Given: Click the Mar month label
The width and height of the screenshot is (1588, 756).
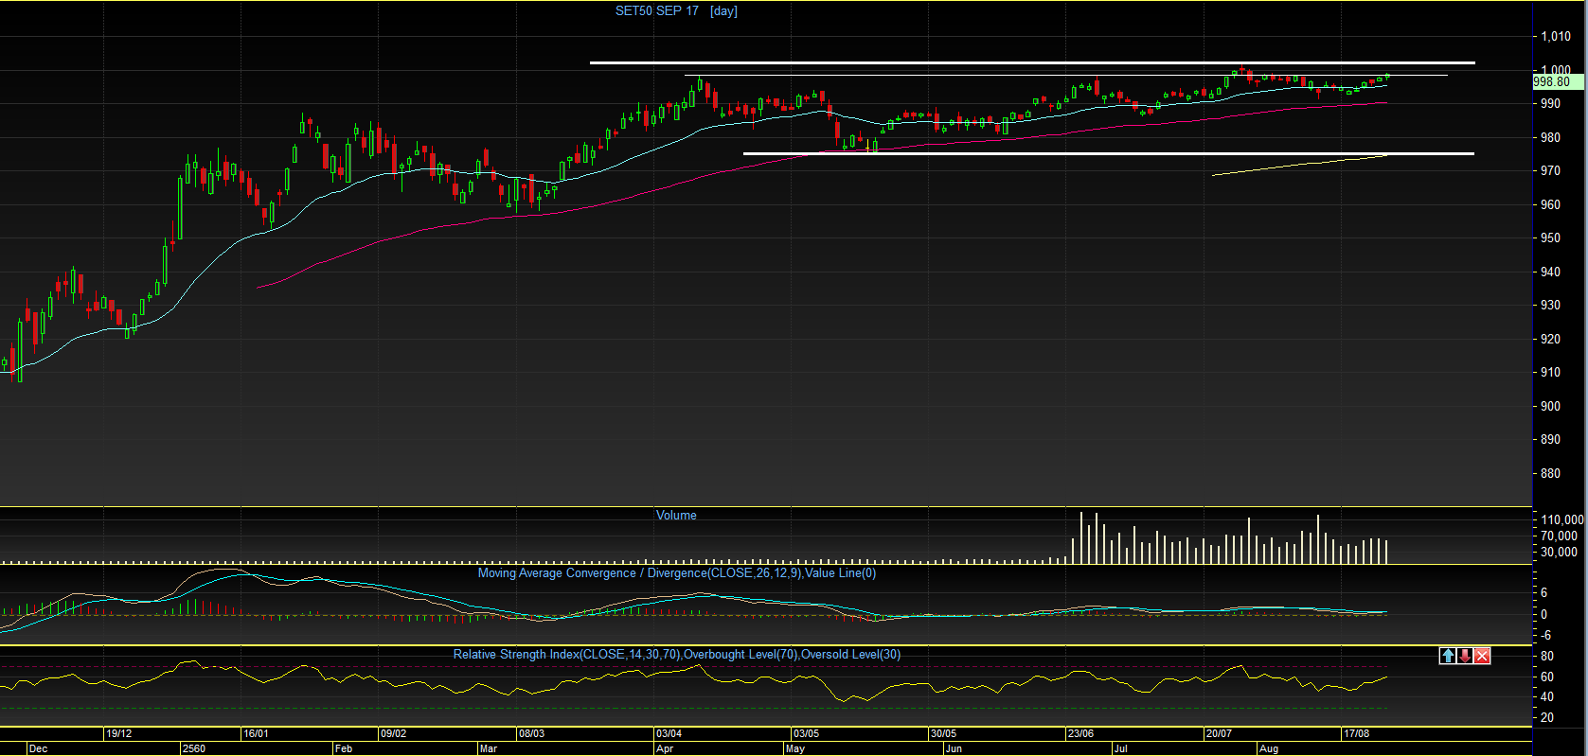Looking at the screenshot, I should [489, 749].
